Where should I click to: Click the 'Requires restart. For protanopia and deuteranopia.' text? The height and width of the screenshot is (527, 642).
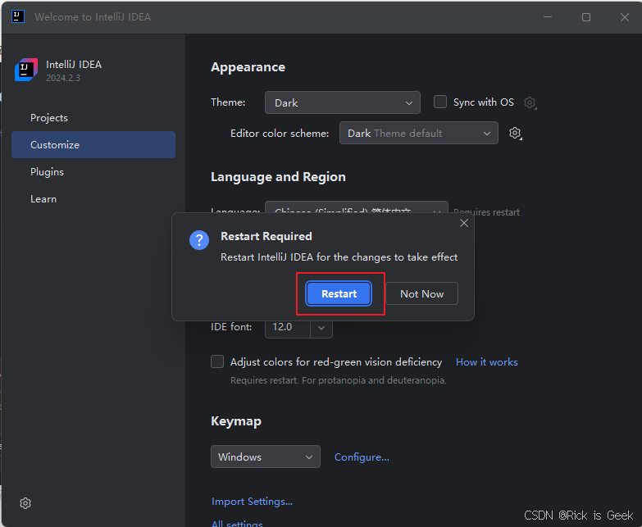coord(338,380)
